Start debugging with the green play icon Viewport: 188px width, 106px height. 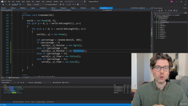pyautogui.click(x=46, y=5)
